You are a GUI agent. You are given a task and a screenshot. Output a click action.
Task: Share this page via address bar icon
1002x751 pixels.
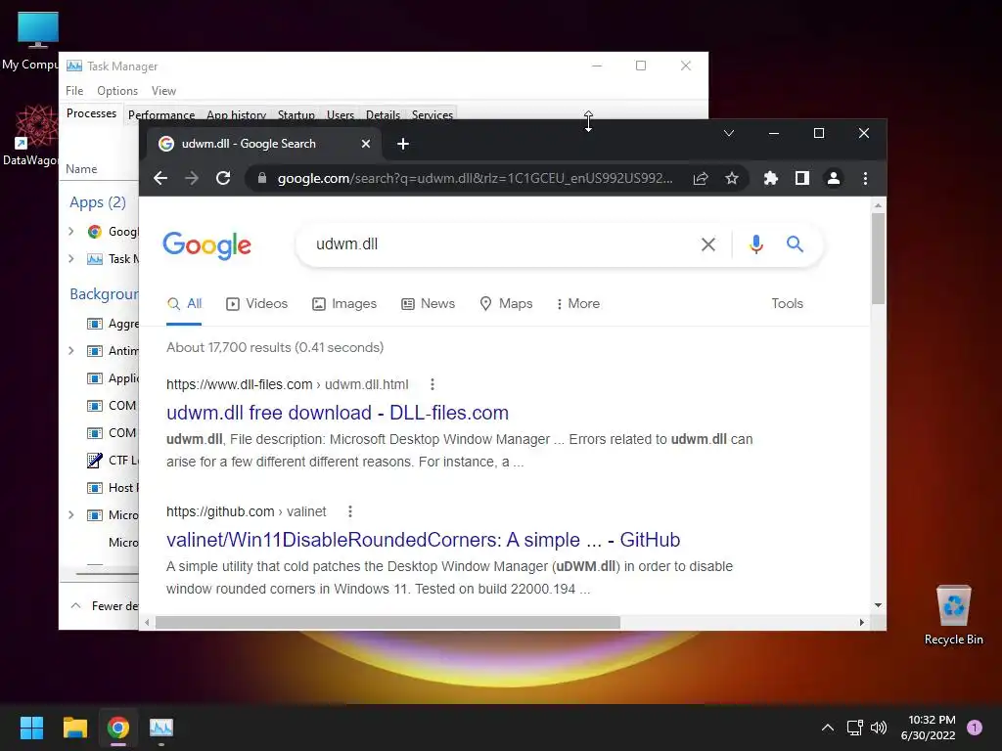tap(701, 178)
